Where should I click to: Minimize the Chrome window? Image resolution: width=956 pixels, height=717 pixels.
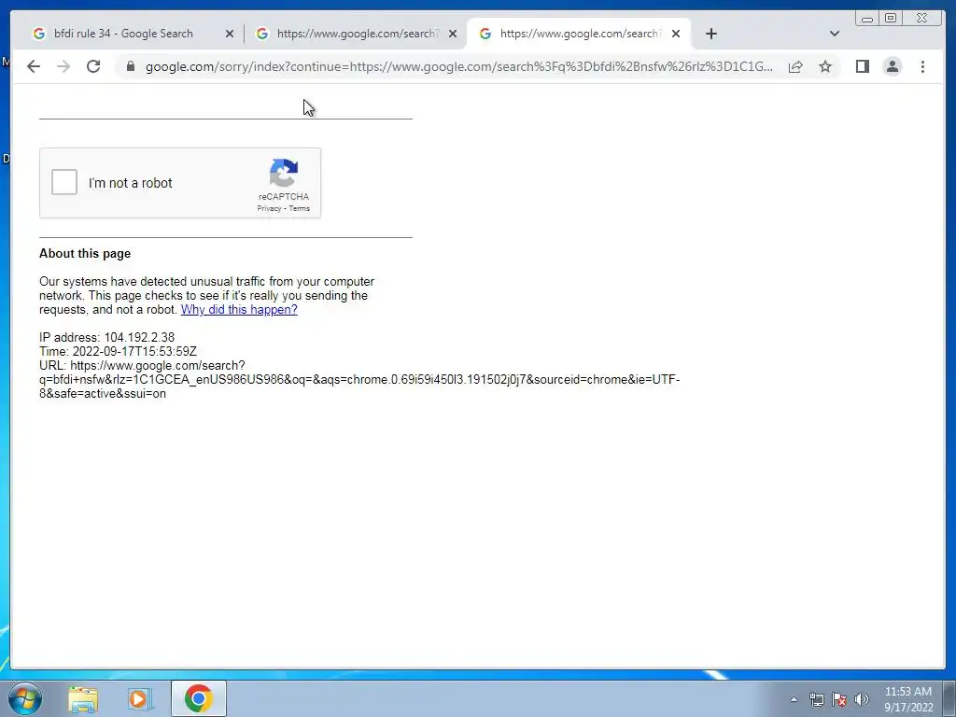(x=867, y=19)
